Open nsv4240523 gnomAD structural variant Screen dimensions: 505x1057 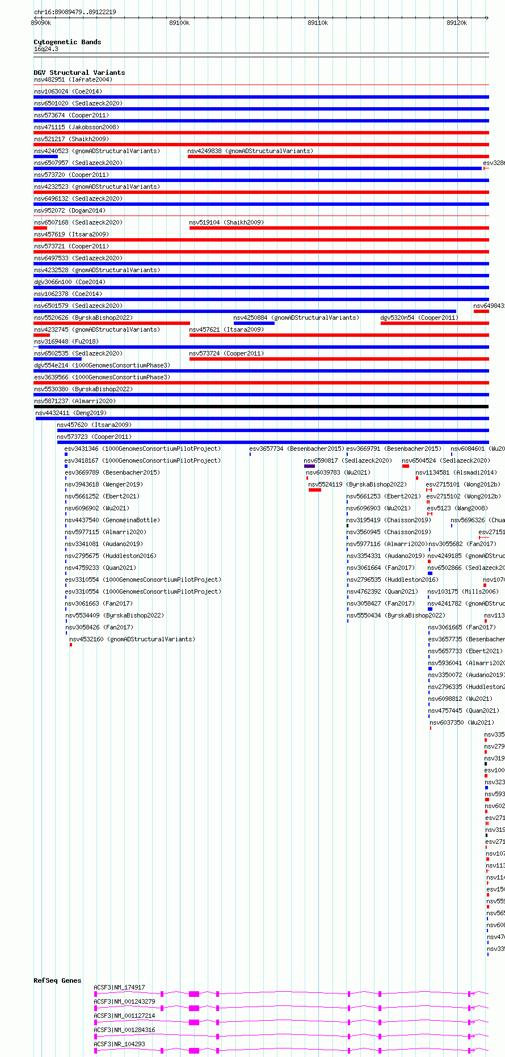tap(97, 151)
